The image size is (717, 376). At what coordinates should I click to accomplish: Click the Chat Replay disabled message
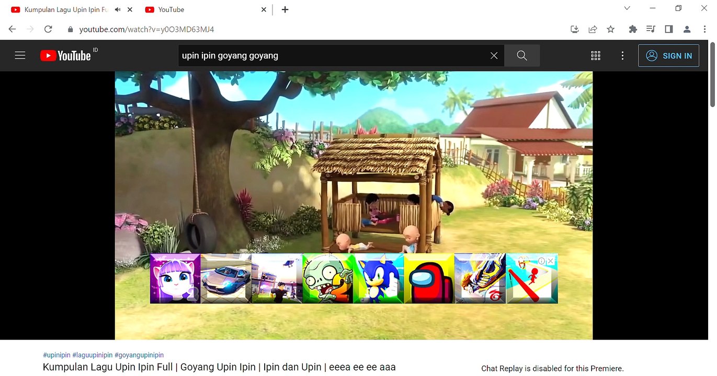552,368
